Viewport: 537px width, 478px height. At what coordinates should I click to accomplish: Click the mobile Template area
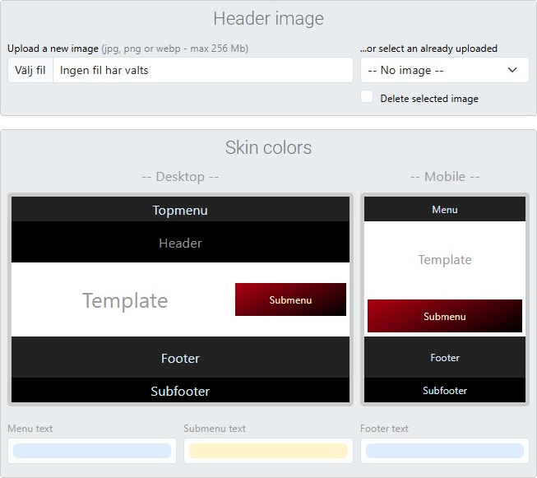tap(444, 259)
